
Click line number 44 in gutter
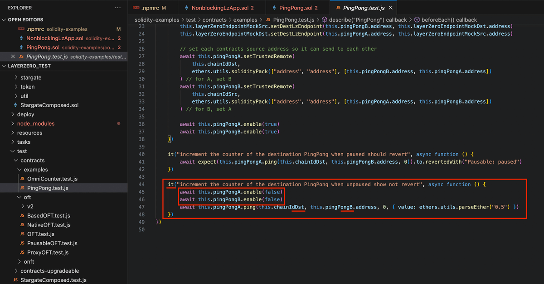[141, 185]
